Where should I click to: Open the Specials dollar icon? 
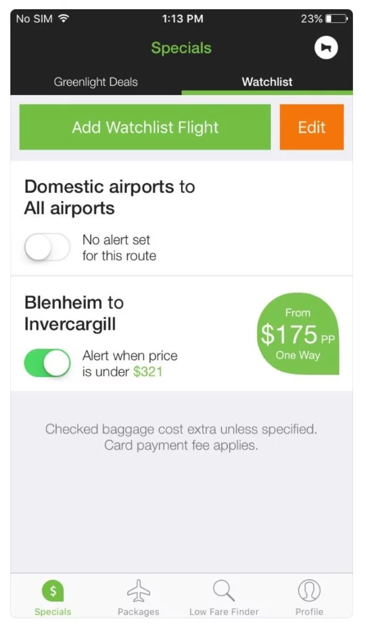(x=53, y=590)
